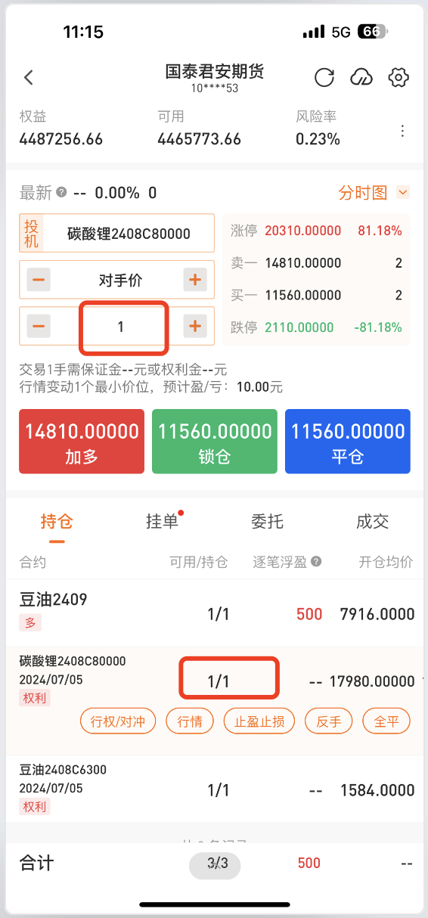Image resolution: width=428 pixels, height=918 pixels.
Task: Tap the blue 平仓 button
Action: click(x=348, y=442)
